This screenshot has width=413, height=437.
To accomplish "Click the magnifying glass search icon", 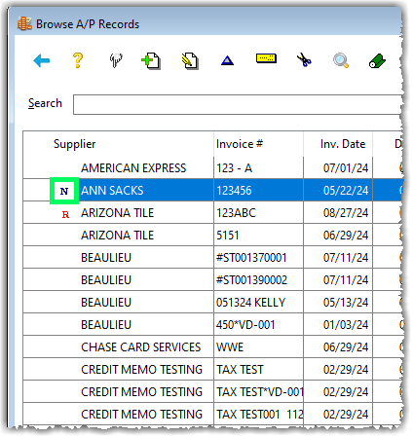I will point(341,60).
